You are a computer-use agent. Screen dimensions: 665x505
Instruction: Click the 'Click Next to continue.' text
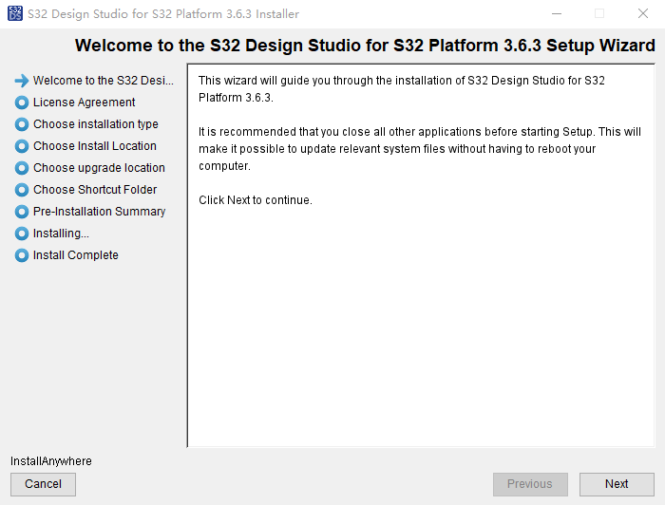point(256,200)
